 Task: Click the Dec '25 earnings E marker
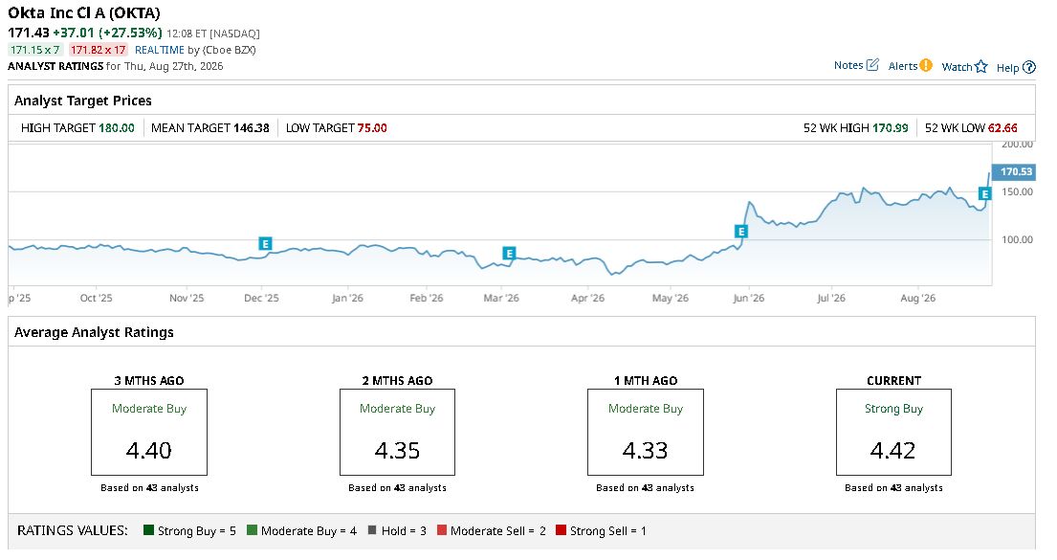coord(266,244)
